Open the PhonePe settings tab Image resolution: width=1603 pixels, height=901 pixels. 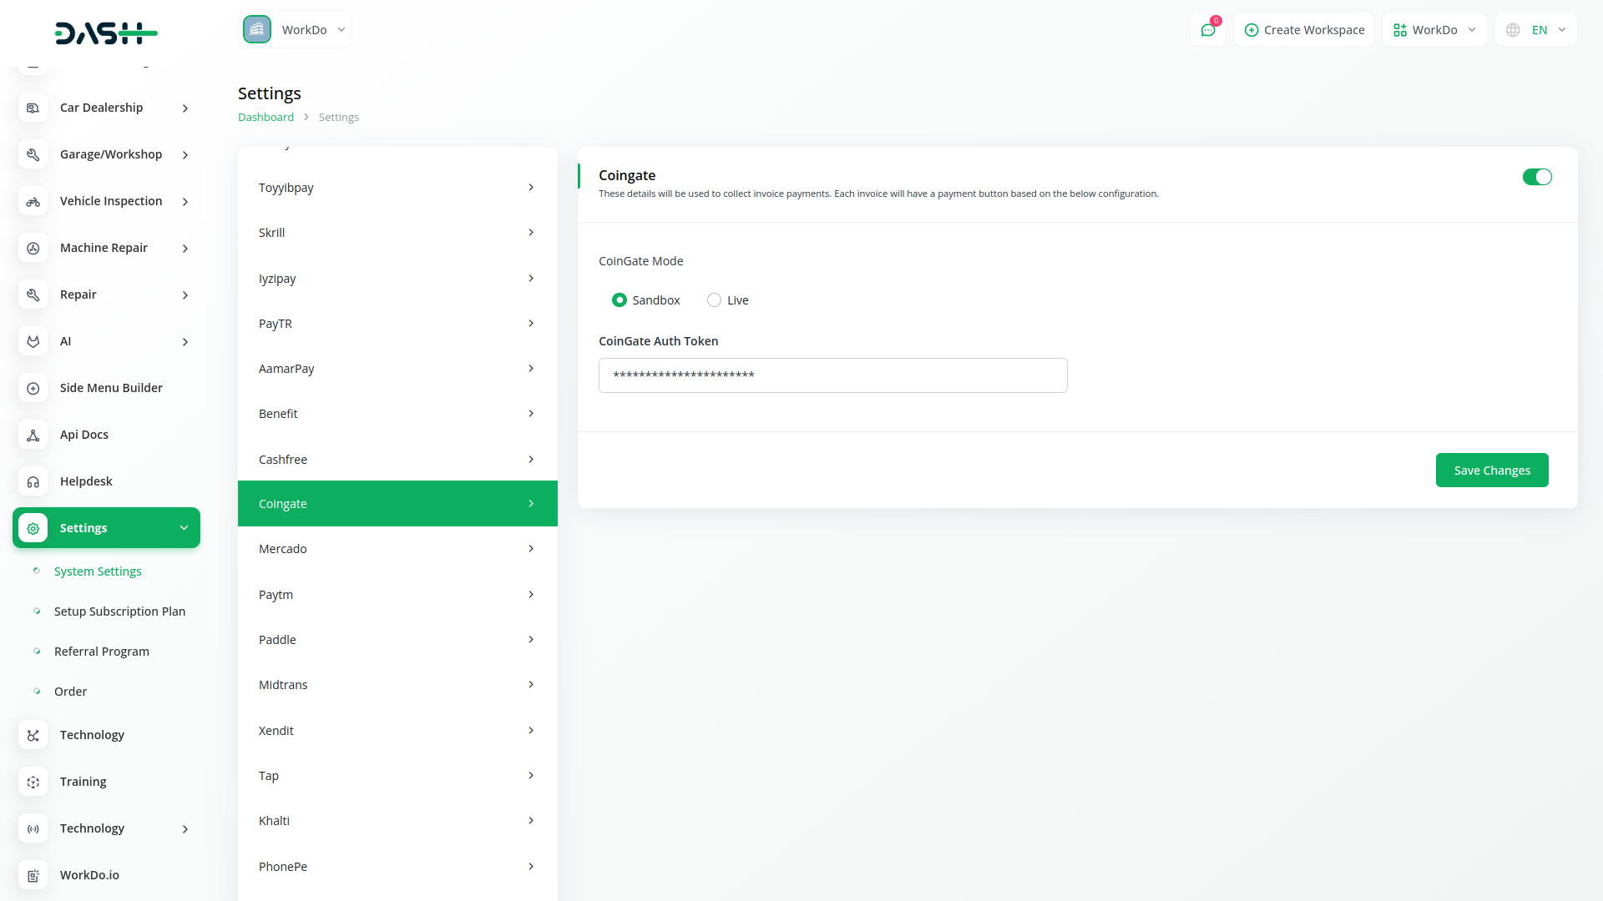click(397, 867)
